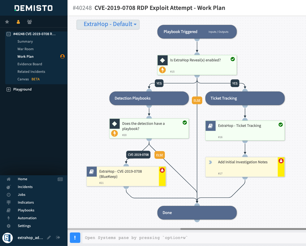Click the lightning bolt icon on task #15
The height and width of the screenshot is (246, 306).
[x=162, y=70]
